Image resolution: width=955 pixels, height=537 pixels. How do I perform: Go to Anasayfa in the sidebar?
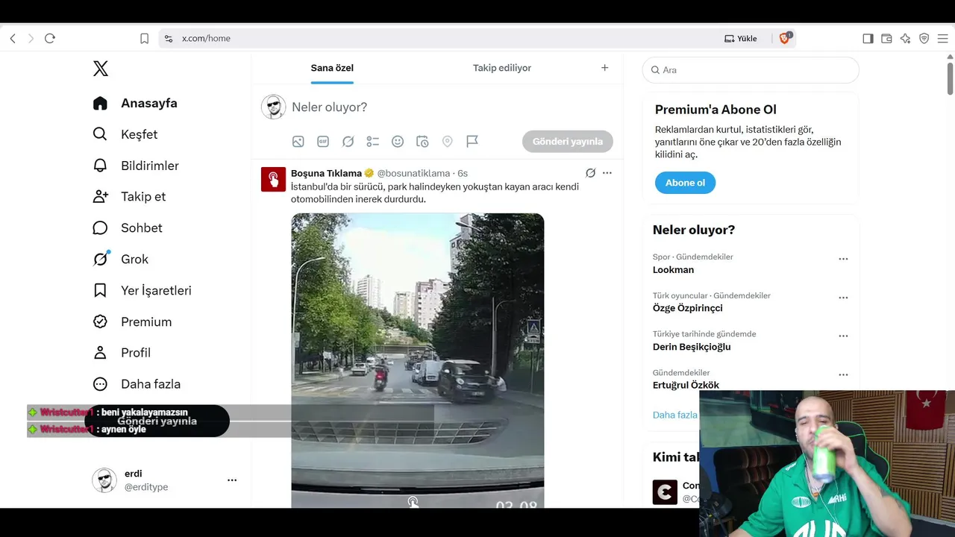pos(135,103)
